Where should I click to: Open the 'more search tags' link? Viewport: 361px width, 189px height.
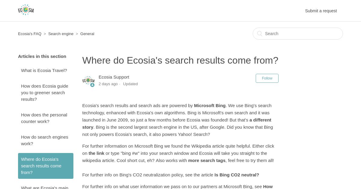207,160
